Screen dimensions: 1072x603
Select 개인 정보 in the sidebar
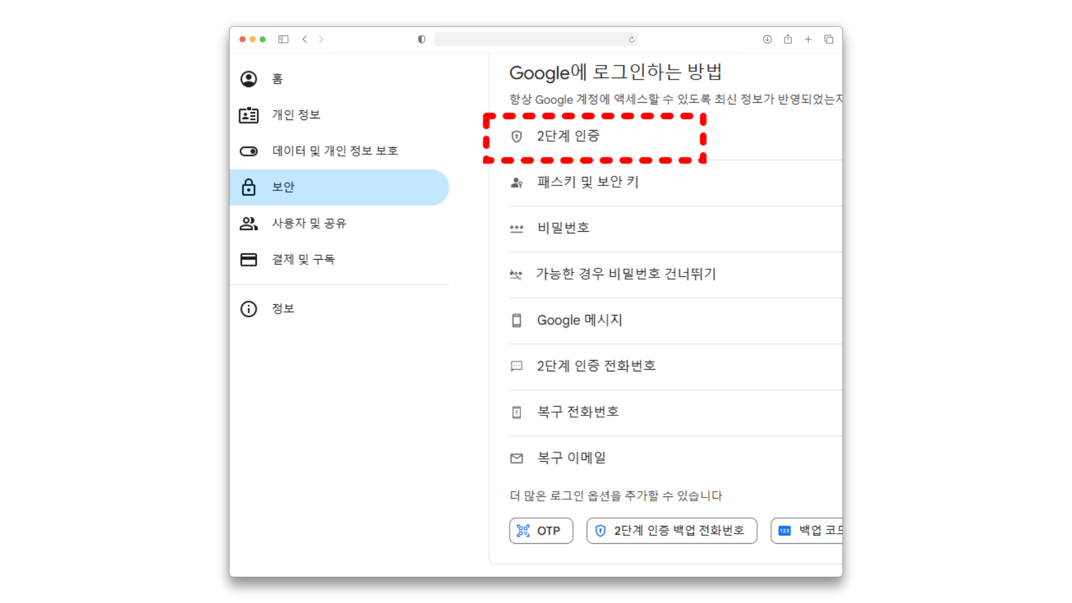pos(296,115)
